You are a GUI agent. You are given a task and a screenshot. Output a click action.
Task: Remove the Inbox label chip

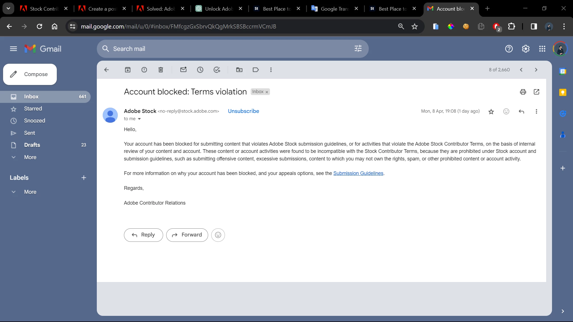pyautogui.click(x=267, y=92)
